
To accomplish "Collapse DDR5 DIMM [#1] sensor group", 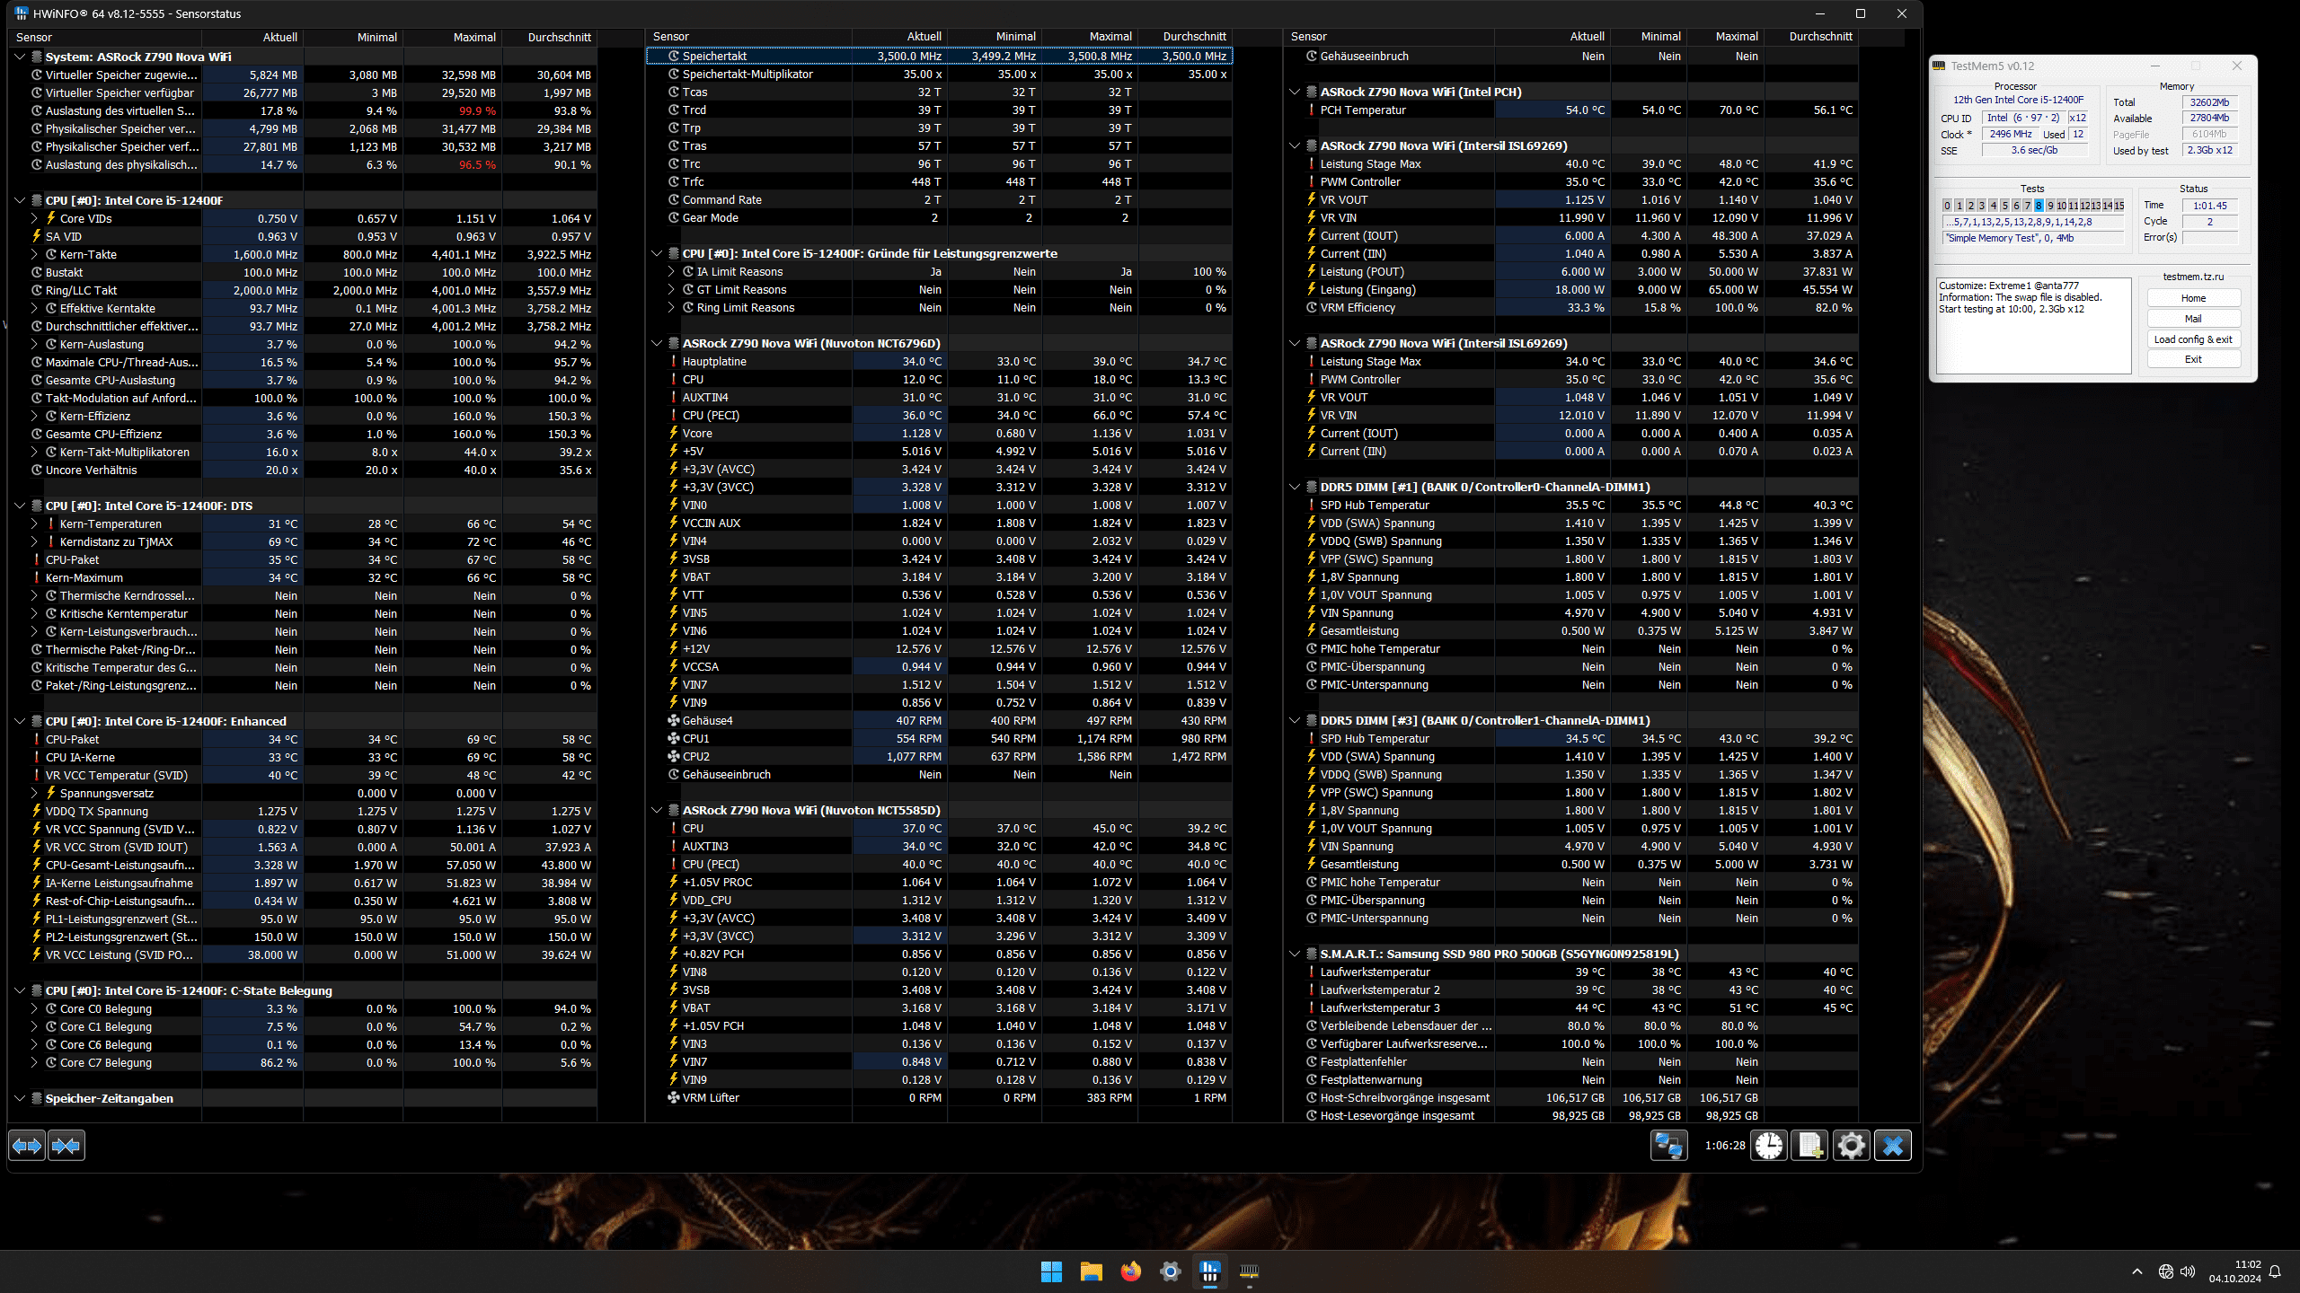I will (x=1295, y=487).
